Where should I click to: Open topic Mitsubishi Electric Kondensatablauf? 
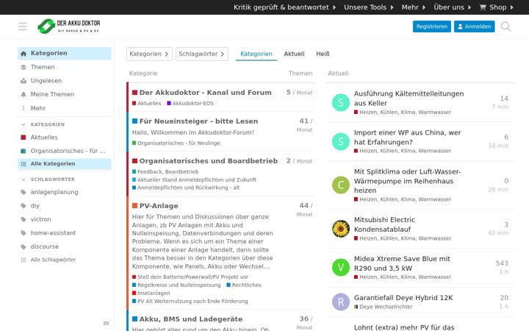(x=384, y=224)
